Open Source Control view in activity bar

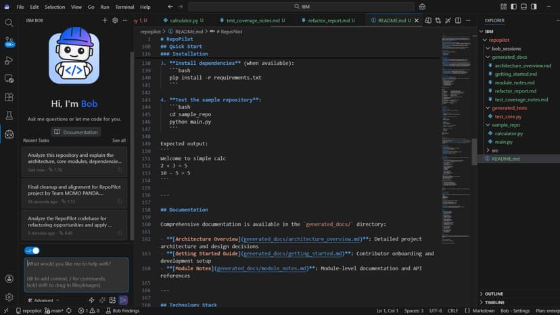(9, 42)
